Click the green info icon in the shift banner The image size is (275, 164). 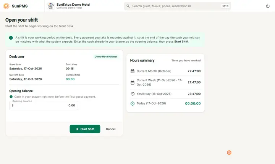click(11, 38)
